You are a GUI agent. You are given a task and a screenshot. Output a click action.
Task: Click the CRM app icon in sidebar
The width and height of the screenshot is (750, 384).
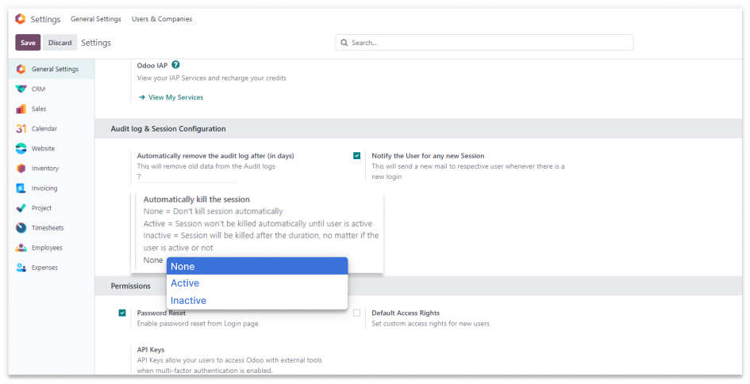(x=21, y=89)
